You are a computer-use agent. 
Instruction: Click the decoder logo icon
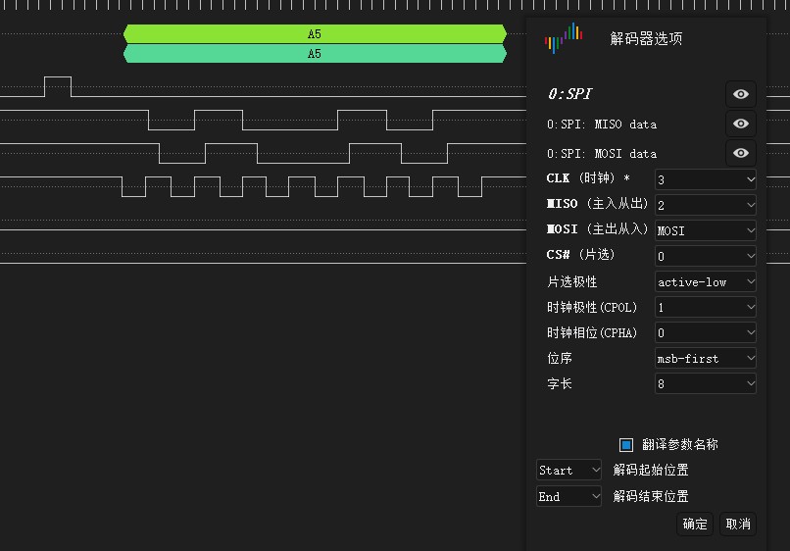pos(563,38)
